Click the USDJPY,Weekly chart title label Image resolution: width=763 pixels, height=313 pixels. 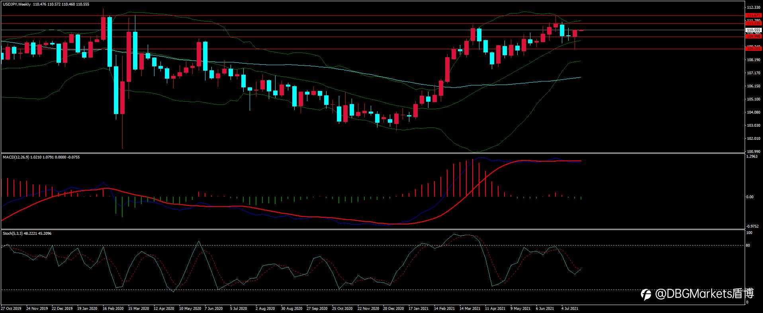[x=17, y=4]
